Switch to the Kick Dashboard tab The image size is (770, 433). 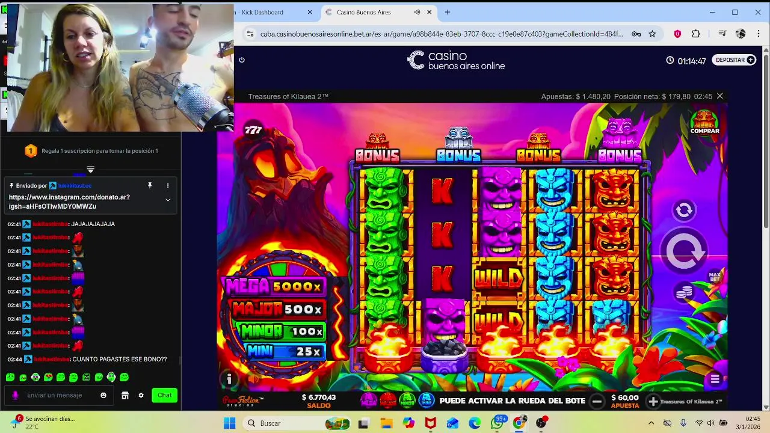pos(262,12)
